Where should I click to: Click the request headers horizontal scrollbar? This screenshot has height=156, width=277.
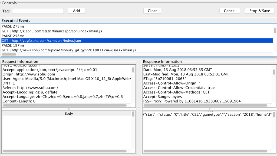click(x=64, y=105)
